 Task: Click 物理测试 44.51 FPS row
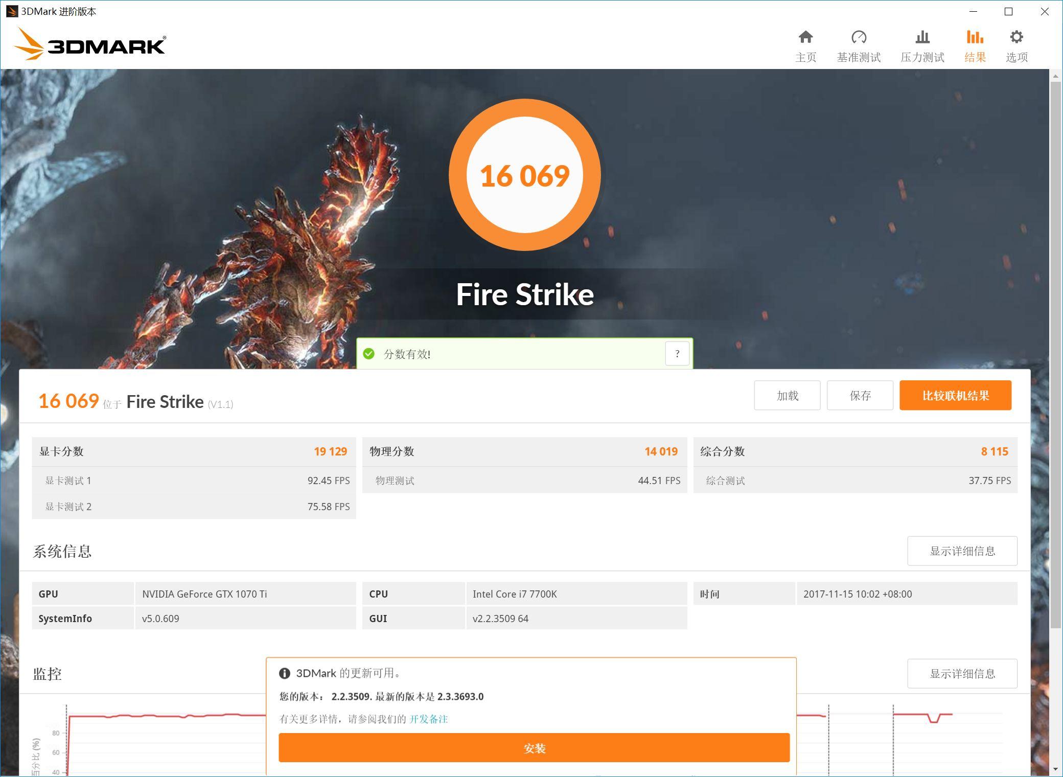[524, 481]
